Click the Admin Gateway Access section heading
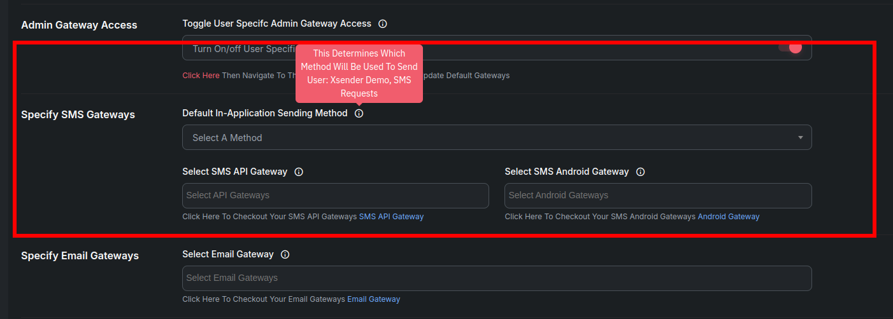 pyautogui.click(x=79, y=25)
